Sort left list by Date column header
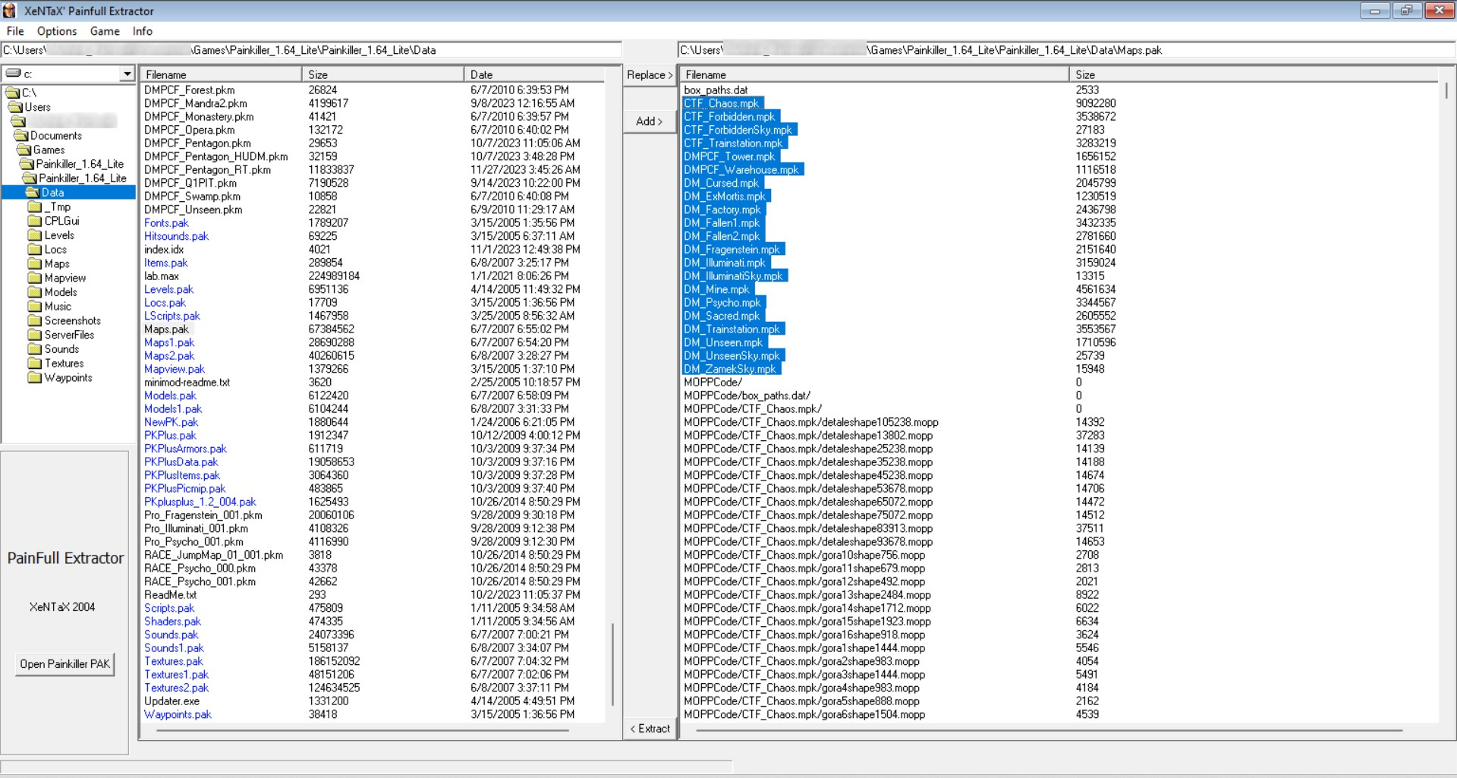The width and height of the screenshot is (1457, 778). [533, 74]
